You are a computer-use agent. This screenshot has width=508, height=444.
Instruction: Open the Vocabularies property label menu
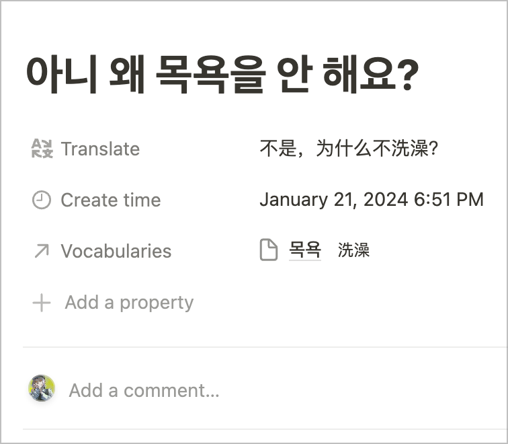[116, 251]
